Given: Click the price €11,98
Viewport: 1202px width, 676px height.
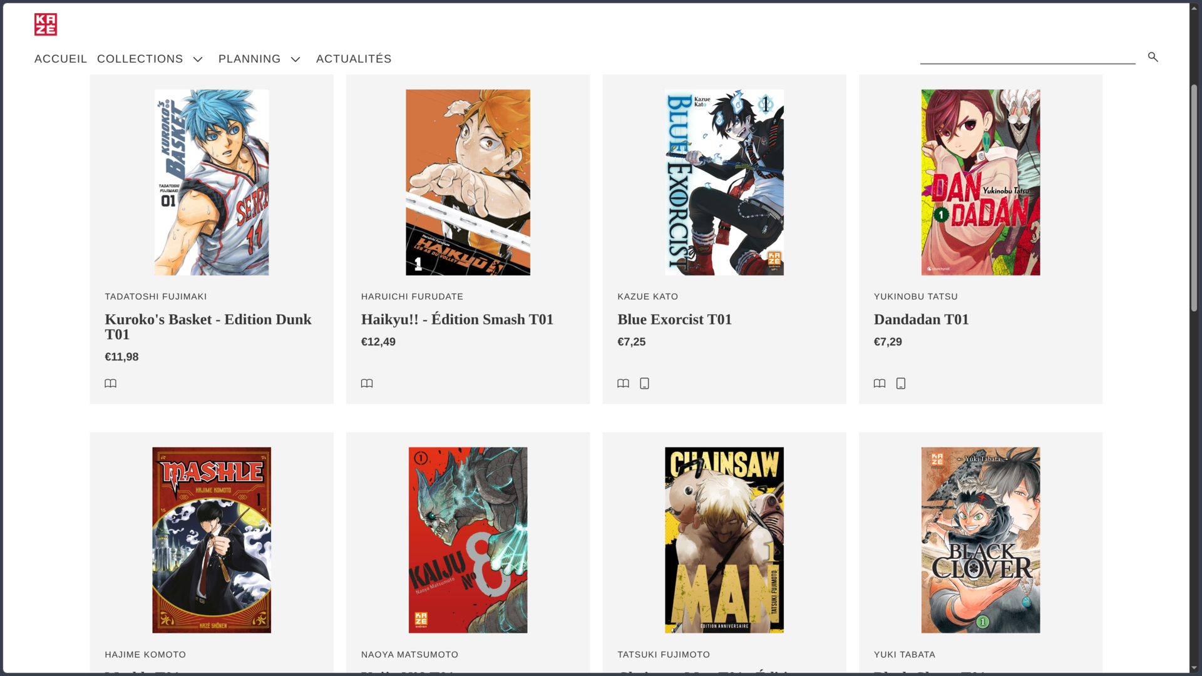Looking at the screenshot, I should 121,357.
